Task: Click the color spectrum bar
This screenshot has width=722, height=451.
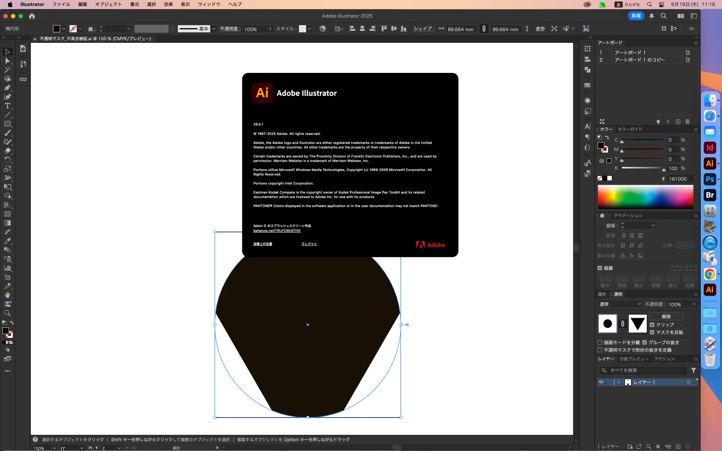Action: (645, 197)
